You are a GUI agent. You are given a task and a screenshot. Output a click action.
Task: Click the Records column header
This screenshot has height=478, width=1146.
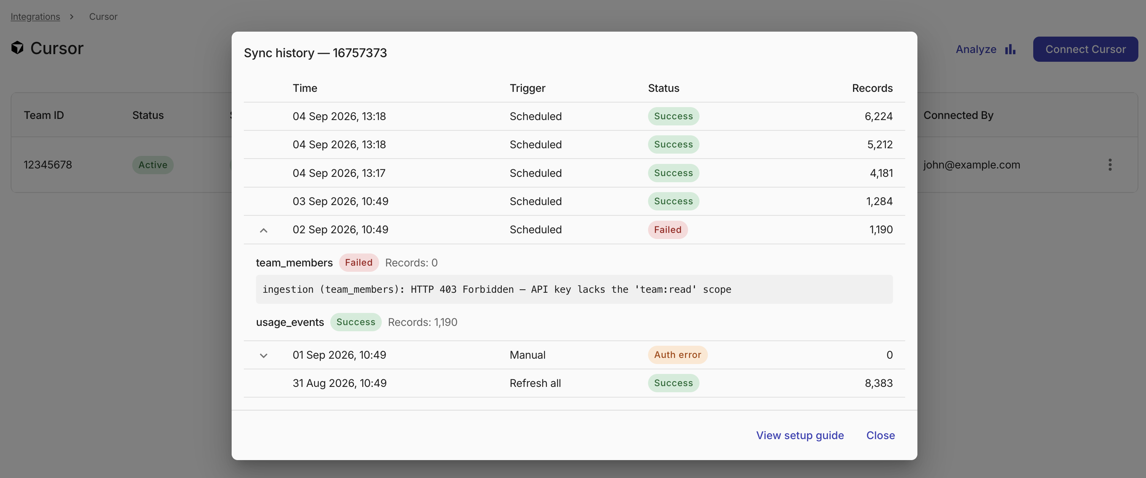coord(872,88)
